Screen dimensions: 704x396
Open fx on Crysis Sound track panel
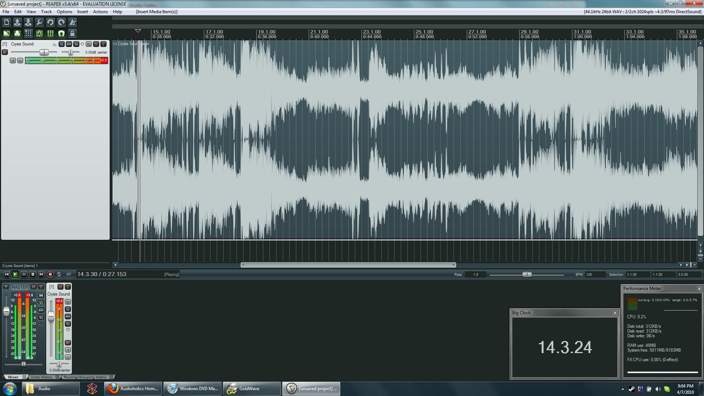tap(76, 44)
